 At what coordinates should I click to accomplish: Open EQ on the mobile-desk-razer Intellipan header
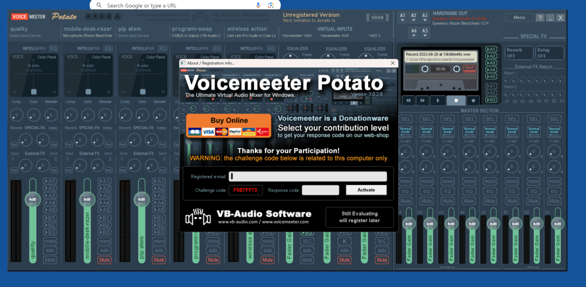(x=108, y=48)
